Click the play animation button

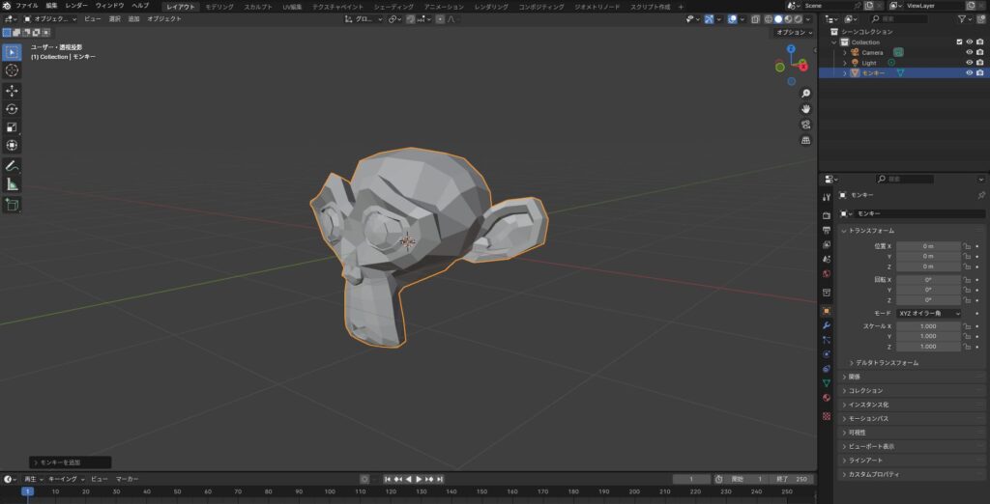click(419, 480)
